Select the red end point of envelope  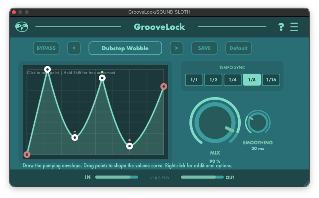pos(164,86)
